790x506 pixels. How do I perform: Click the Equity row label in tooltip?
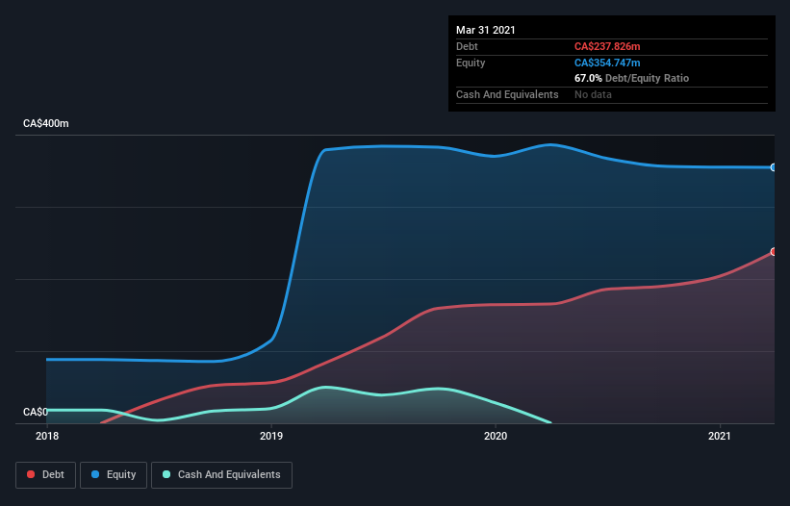(x=471, y=63)
